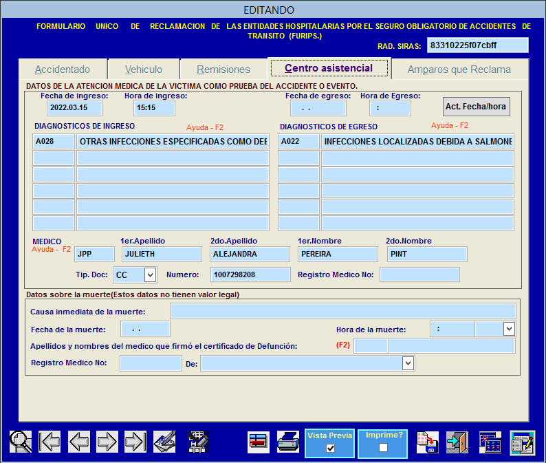
Task: Click the red (F2) label near defunción doctor
Action: 343,345
